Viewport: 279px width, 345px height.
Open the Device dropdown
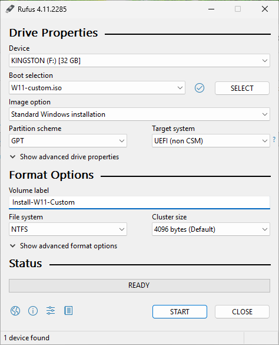[x=139, y=61]
